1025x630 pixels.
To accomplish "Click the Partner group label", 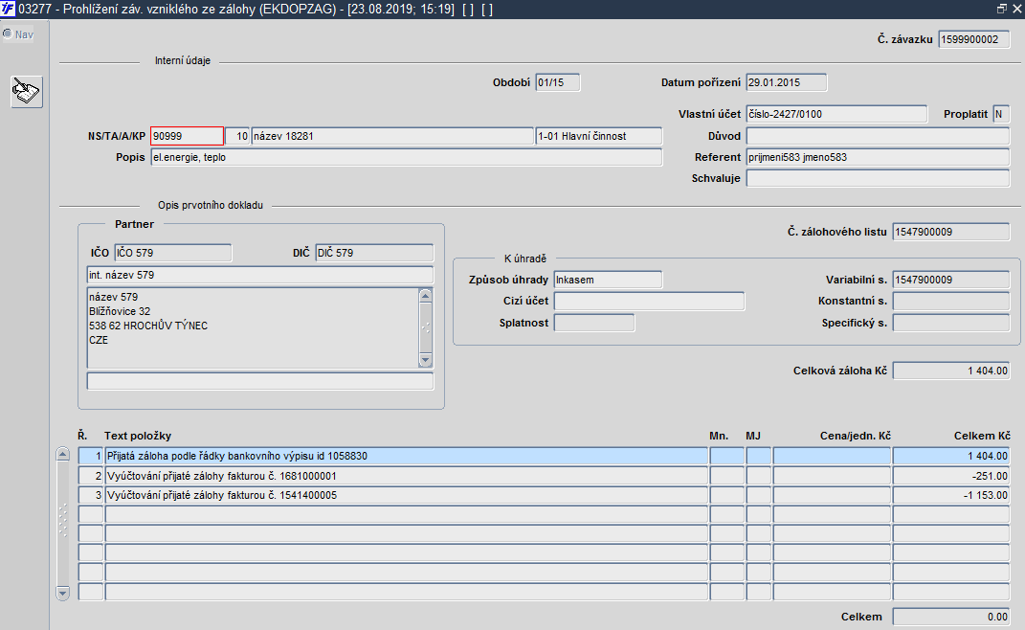I will click(x=134, y=224).
